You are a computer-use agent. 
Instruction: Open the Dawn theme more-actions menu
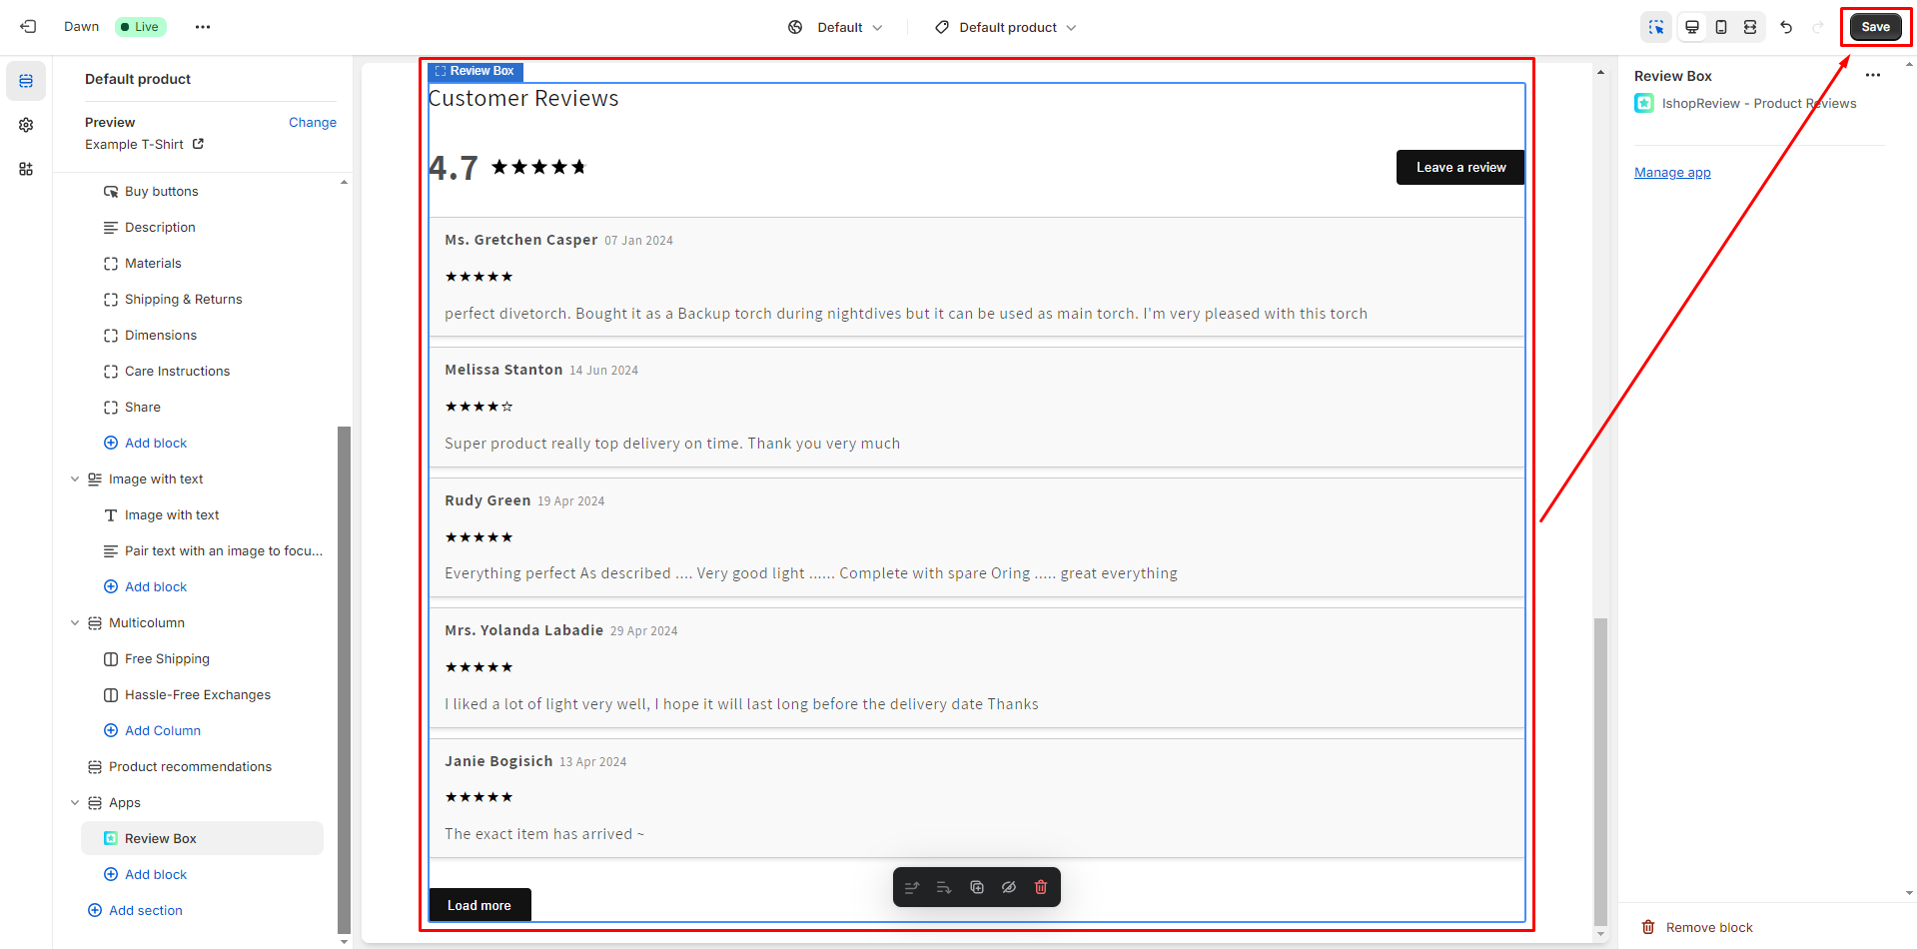click(x=203, y=27)
